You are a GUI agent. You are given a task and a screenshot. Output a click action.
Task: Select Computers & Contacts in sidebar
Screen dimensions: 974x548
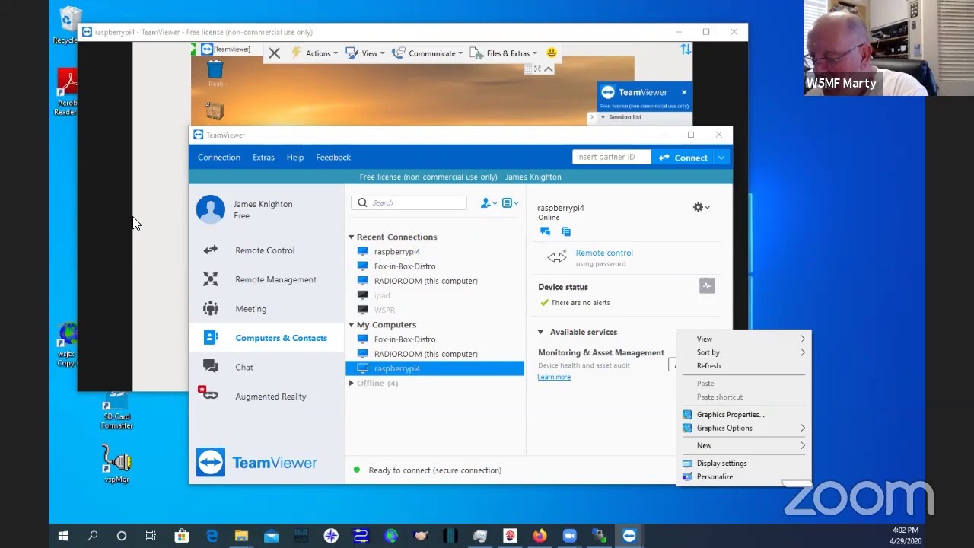click(265, 338)
